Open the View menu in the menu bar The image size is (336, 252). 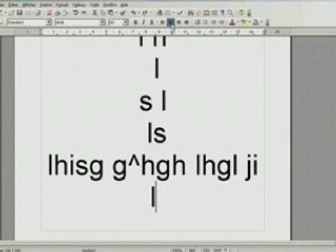[x=29, y=5]
